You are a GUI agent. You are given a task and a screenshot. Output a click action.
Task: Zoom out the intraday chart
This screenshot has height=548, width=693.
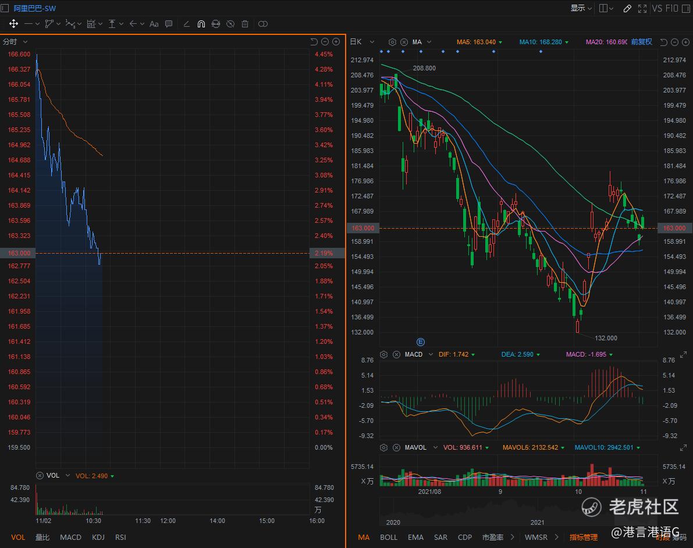[325, 41]
